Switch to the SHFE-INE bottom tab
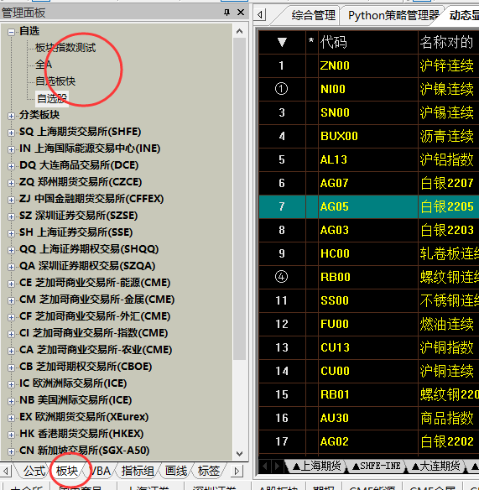The width and height of the screenshot is (479, 490). [376, 467]
